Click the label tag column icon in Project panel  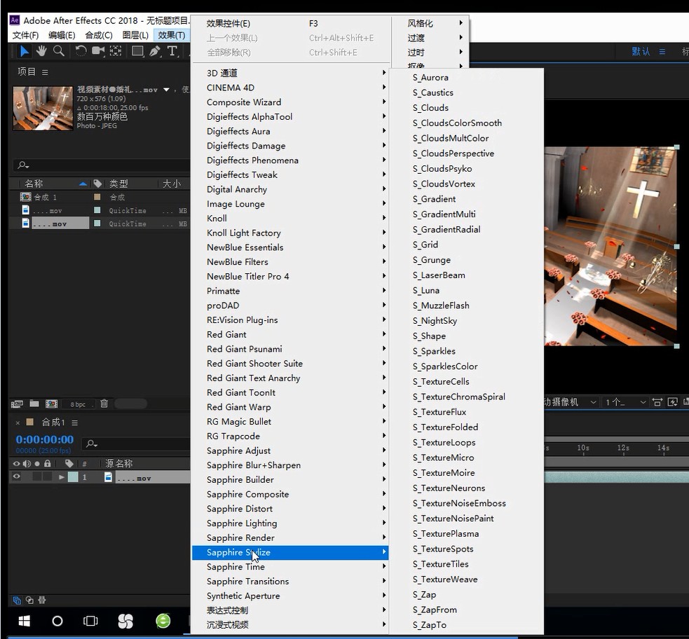click(x=97, y=183)
